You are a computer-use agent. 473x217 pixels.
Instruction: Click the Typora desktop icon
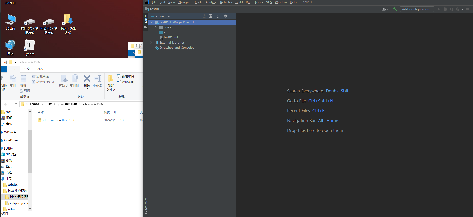(x=29, y=48)
